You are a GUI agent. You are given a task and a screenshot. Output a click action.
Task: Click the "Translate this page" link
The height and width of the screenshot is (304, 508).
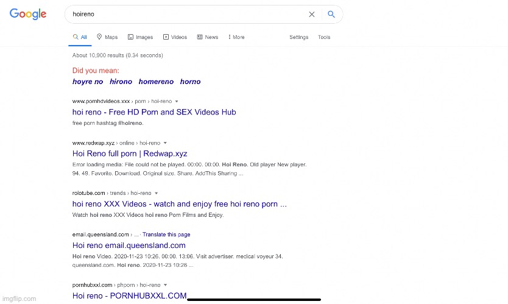point(166,235)
